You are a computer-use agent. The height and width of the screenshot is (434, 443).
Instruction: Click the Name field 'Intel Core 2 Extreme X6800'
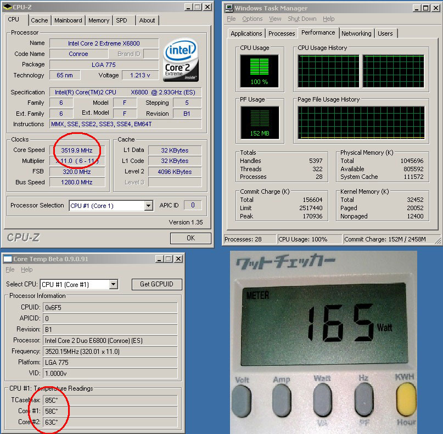[104, 43]
